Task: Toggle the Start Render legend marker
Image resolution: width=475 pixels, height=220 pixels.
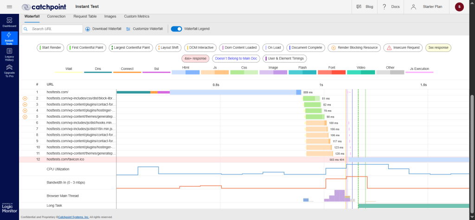Action: click(x=51, y=47)
